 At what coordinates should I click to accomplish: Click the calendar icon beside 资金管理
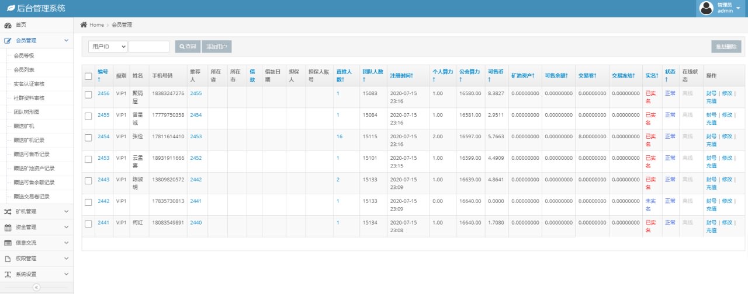pos(8,227)
